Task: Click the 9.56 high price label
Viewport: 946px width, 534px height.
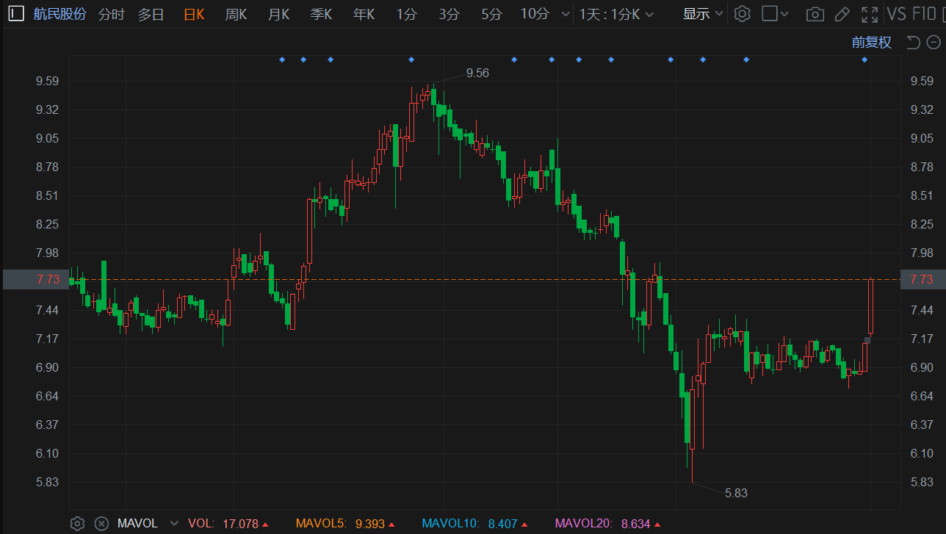Action: click(x=477, y=73)
